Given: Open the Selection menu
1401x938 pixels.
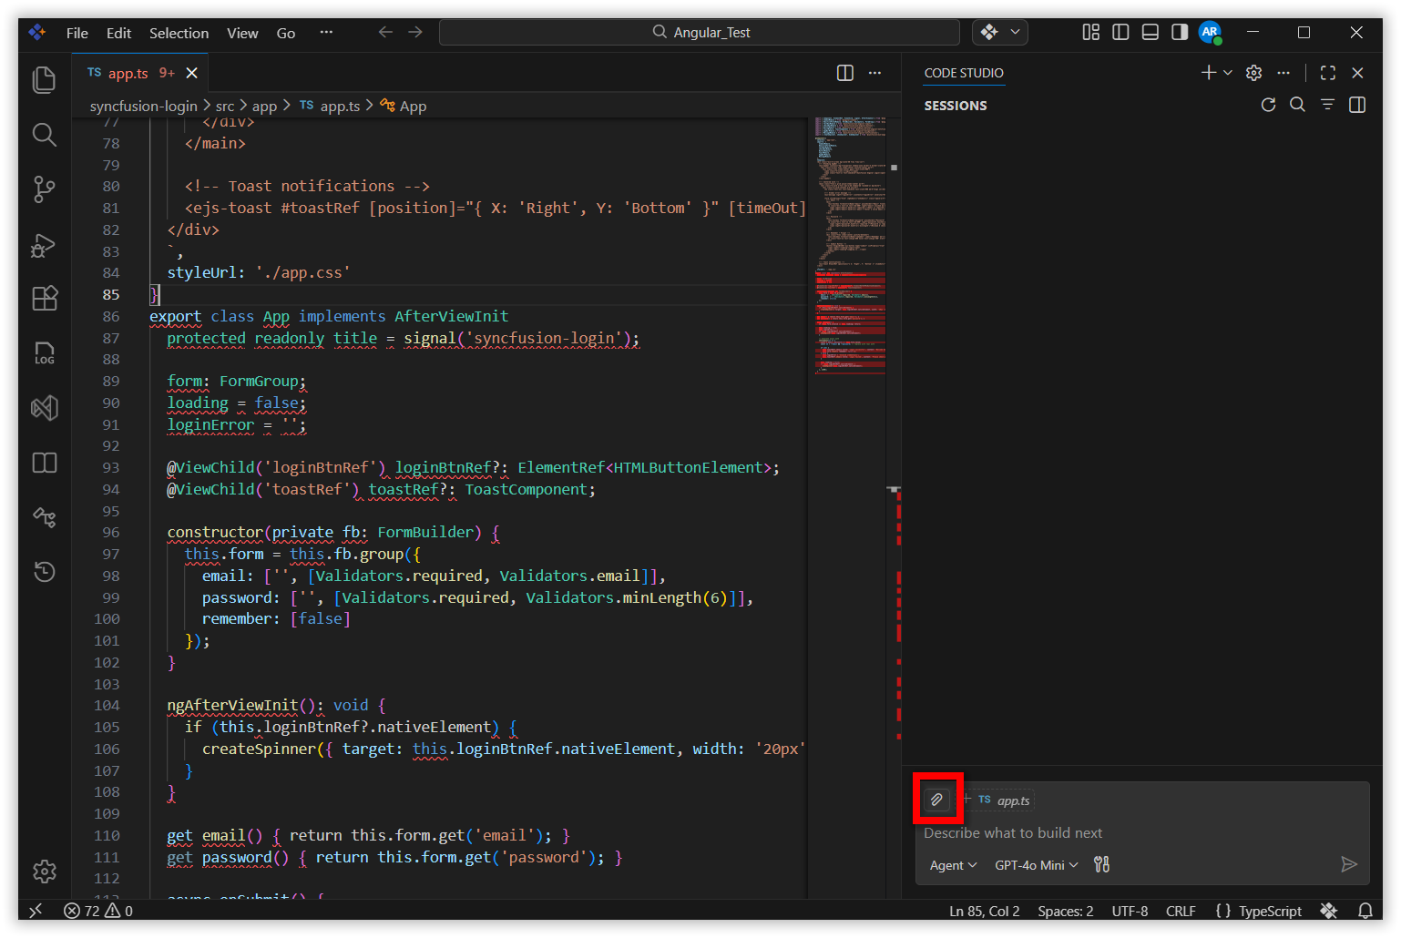Looking at the screenshot, I should pyautogui.click(x=179, y=33).
